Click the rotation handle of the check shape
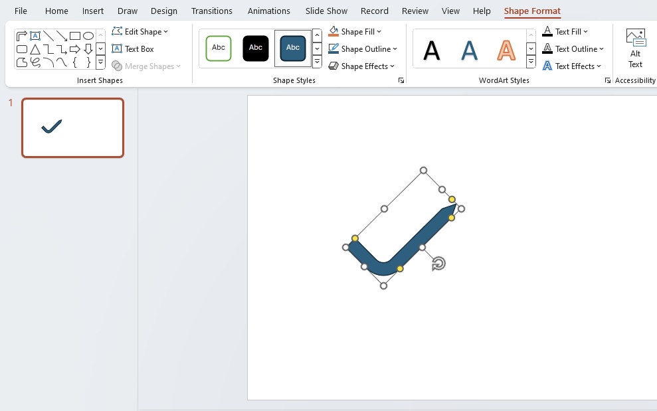657x411 pixels. pyautogui.click(x=438, y=264)
